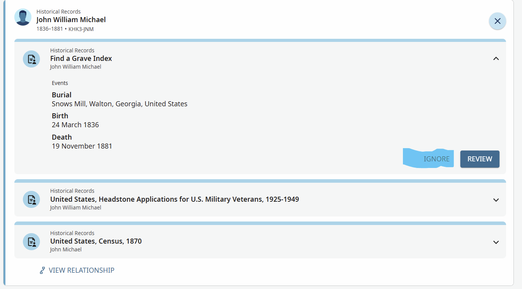Click the Burial location Snows Mill text
522x289 pixels.
[119, 104]
